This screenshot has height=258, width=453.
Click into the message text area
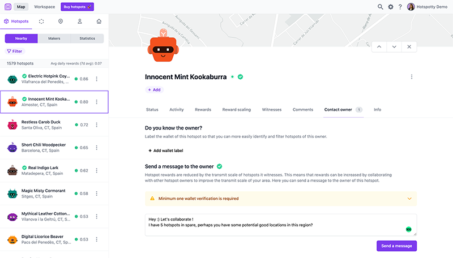click(281, 225)
